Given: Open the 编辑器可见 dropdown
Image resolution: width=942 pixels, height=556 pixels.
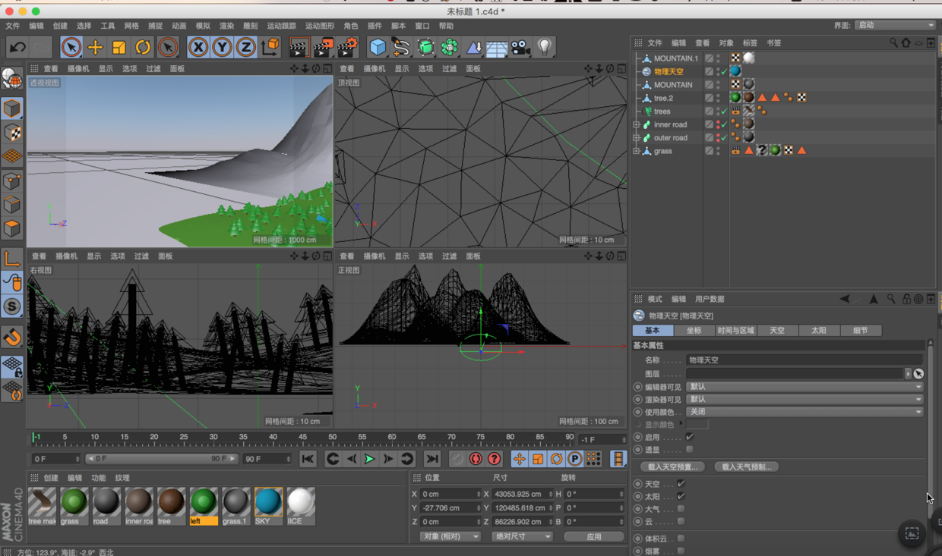Looking at the screenshot, I should [x=804, y=387].
